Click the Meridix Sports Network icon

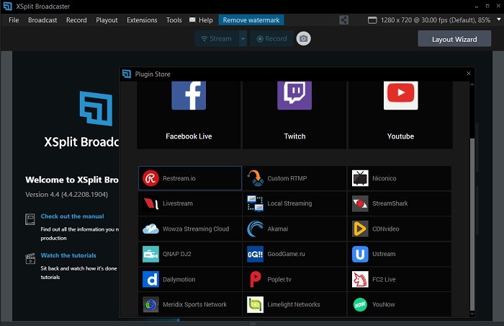(150, 304)
